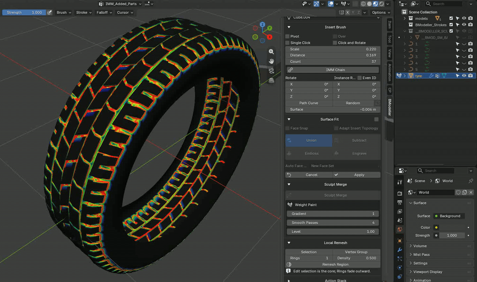Click the fake user shield icon for World
This screenshot has height=282, width=477.
point(458,192)
